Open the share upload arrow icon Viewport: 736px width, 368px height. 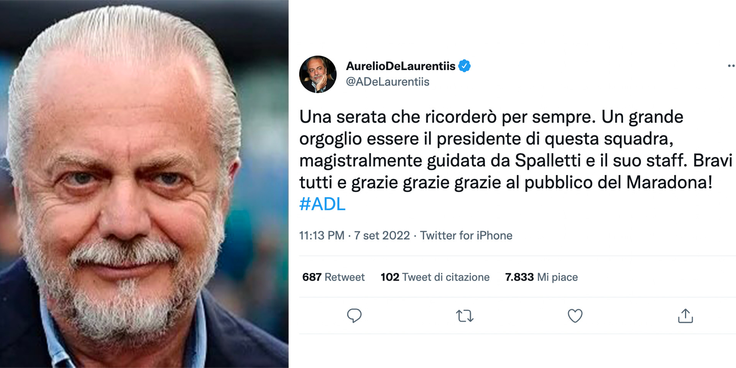tap(685, 316)
